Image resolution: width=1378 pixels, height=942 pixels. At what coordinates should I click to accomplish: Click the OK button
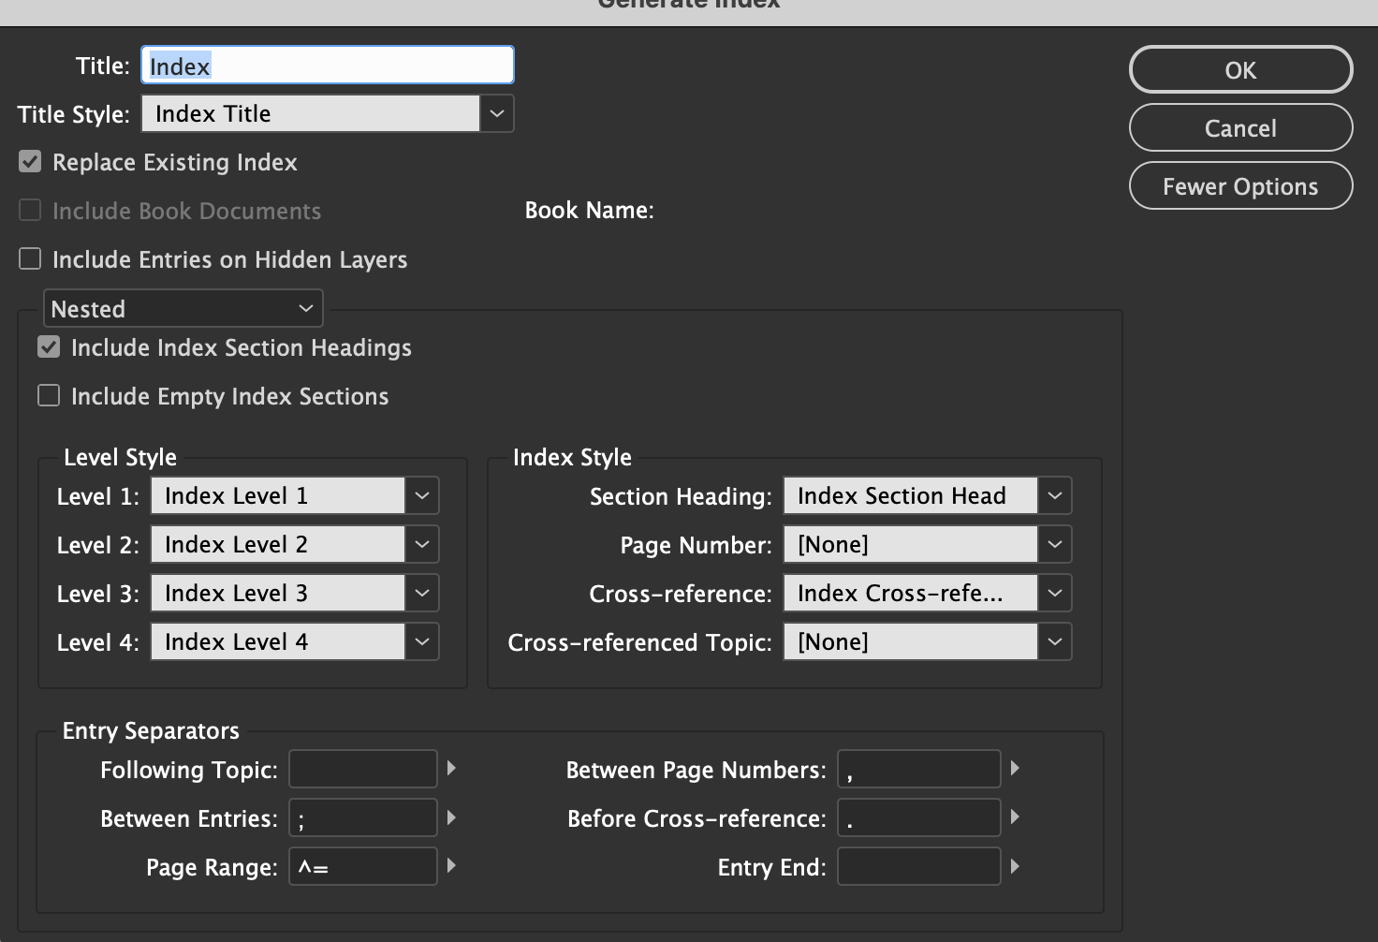(1239, 69)
